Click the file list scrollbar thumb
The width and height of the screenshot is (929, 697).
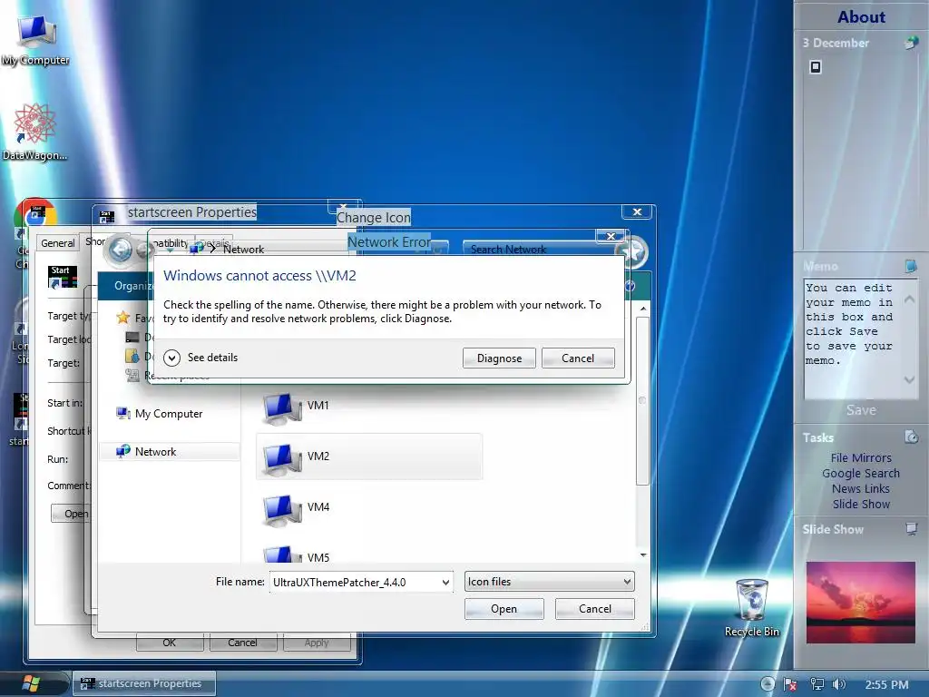click(x=643, y=401)
